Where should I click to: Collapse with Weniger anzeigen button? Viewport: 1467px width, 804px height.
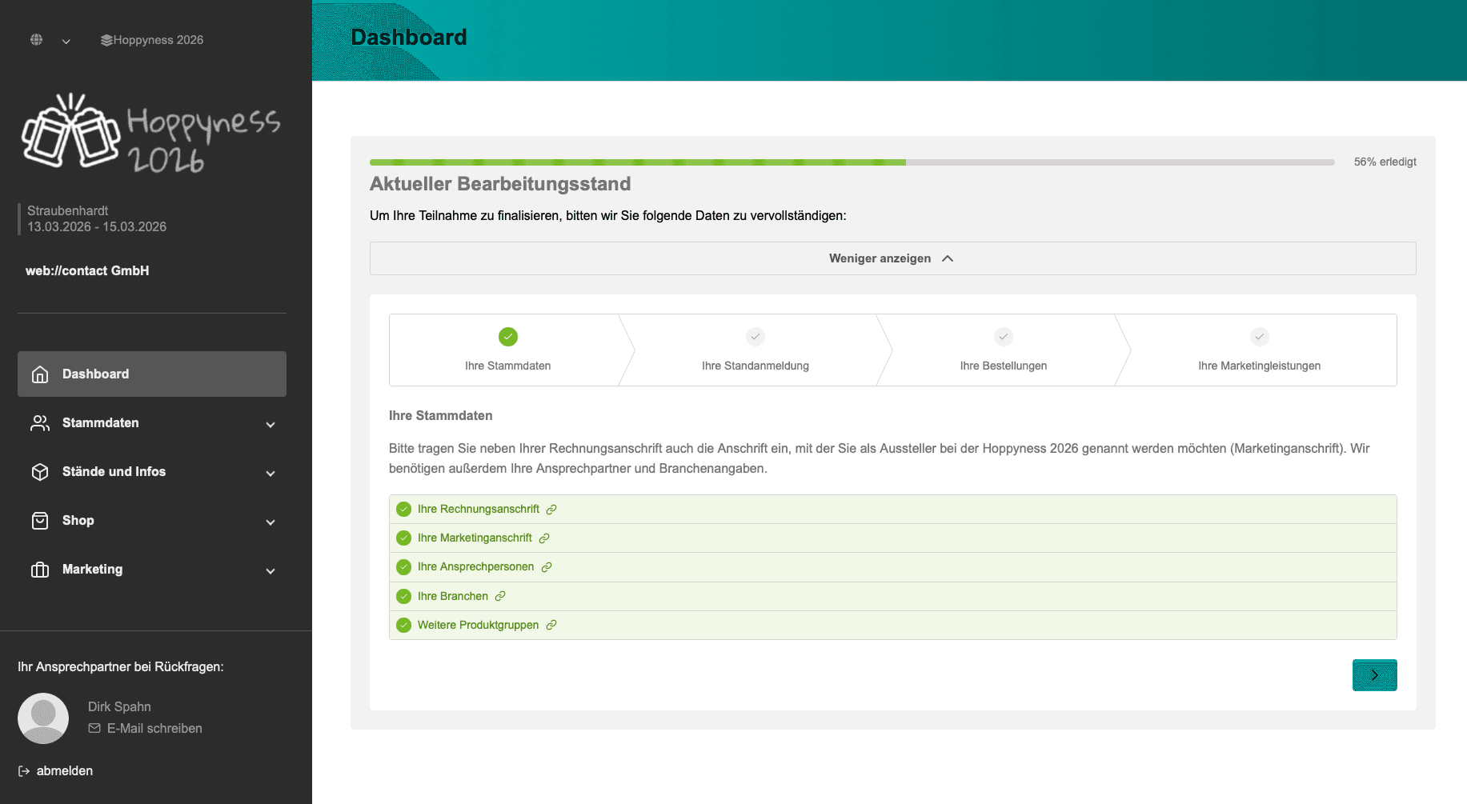pos(893,258)
